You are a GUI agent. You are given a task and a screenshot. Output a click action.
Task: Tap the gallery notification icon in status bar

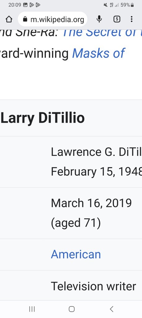tap(25, 5)
